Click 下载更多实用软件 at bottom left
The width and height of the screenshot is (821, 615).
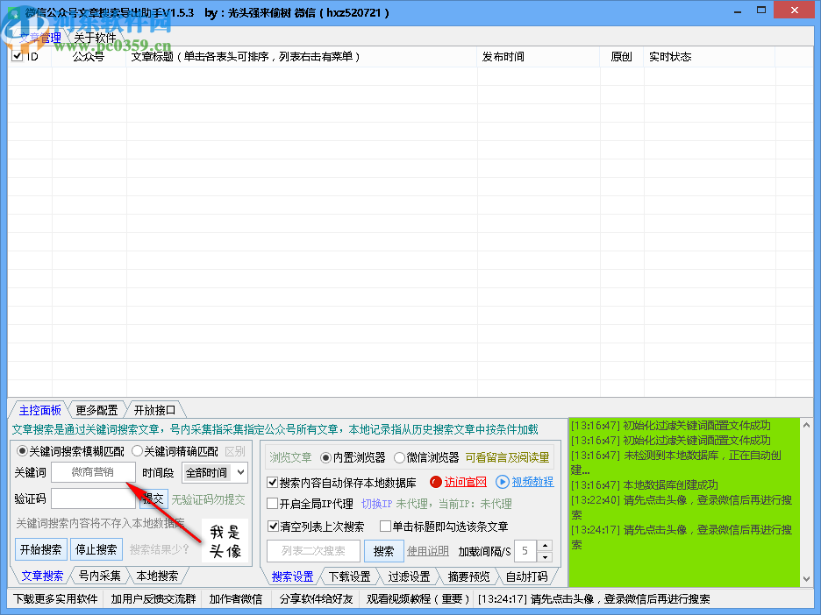pyautogui.click(x=54, y=599)
